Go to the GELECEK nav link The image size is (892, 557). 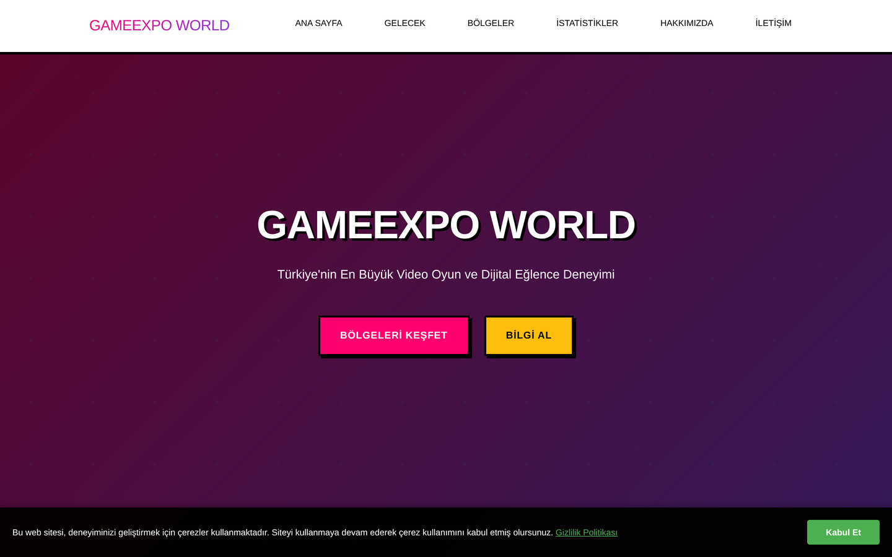click(404, 23)
